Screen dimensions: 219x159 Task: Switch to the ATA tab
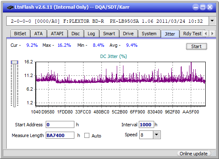38,34
